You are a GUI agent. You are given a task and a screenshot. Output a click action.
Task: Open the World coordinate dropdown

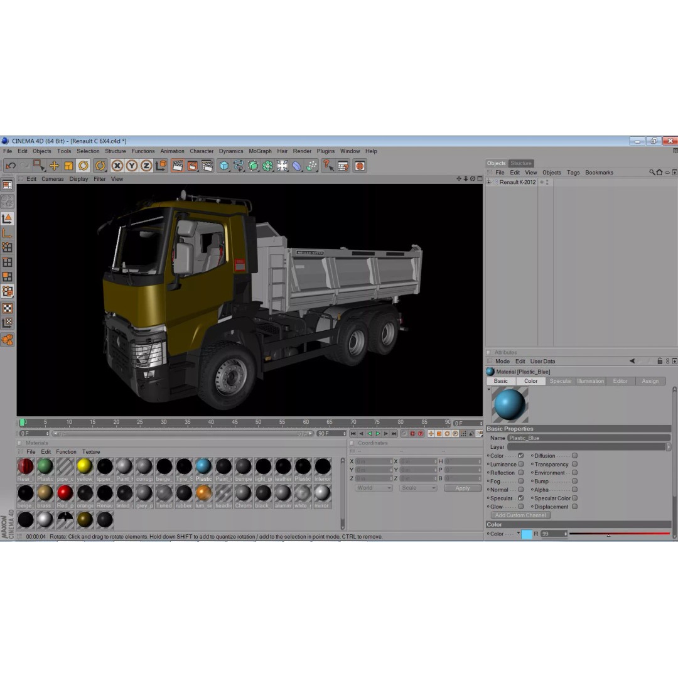coord(374,488)
